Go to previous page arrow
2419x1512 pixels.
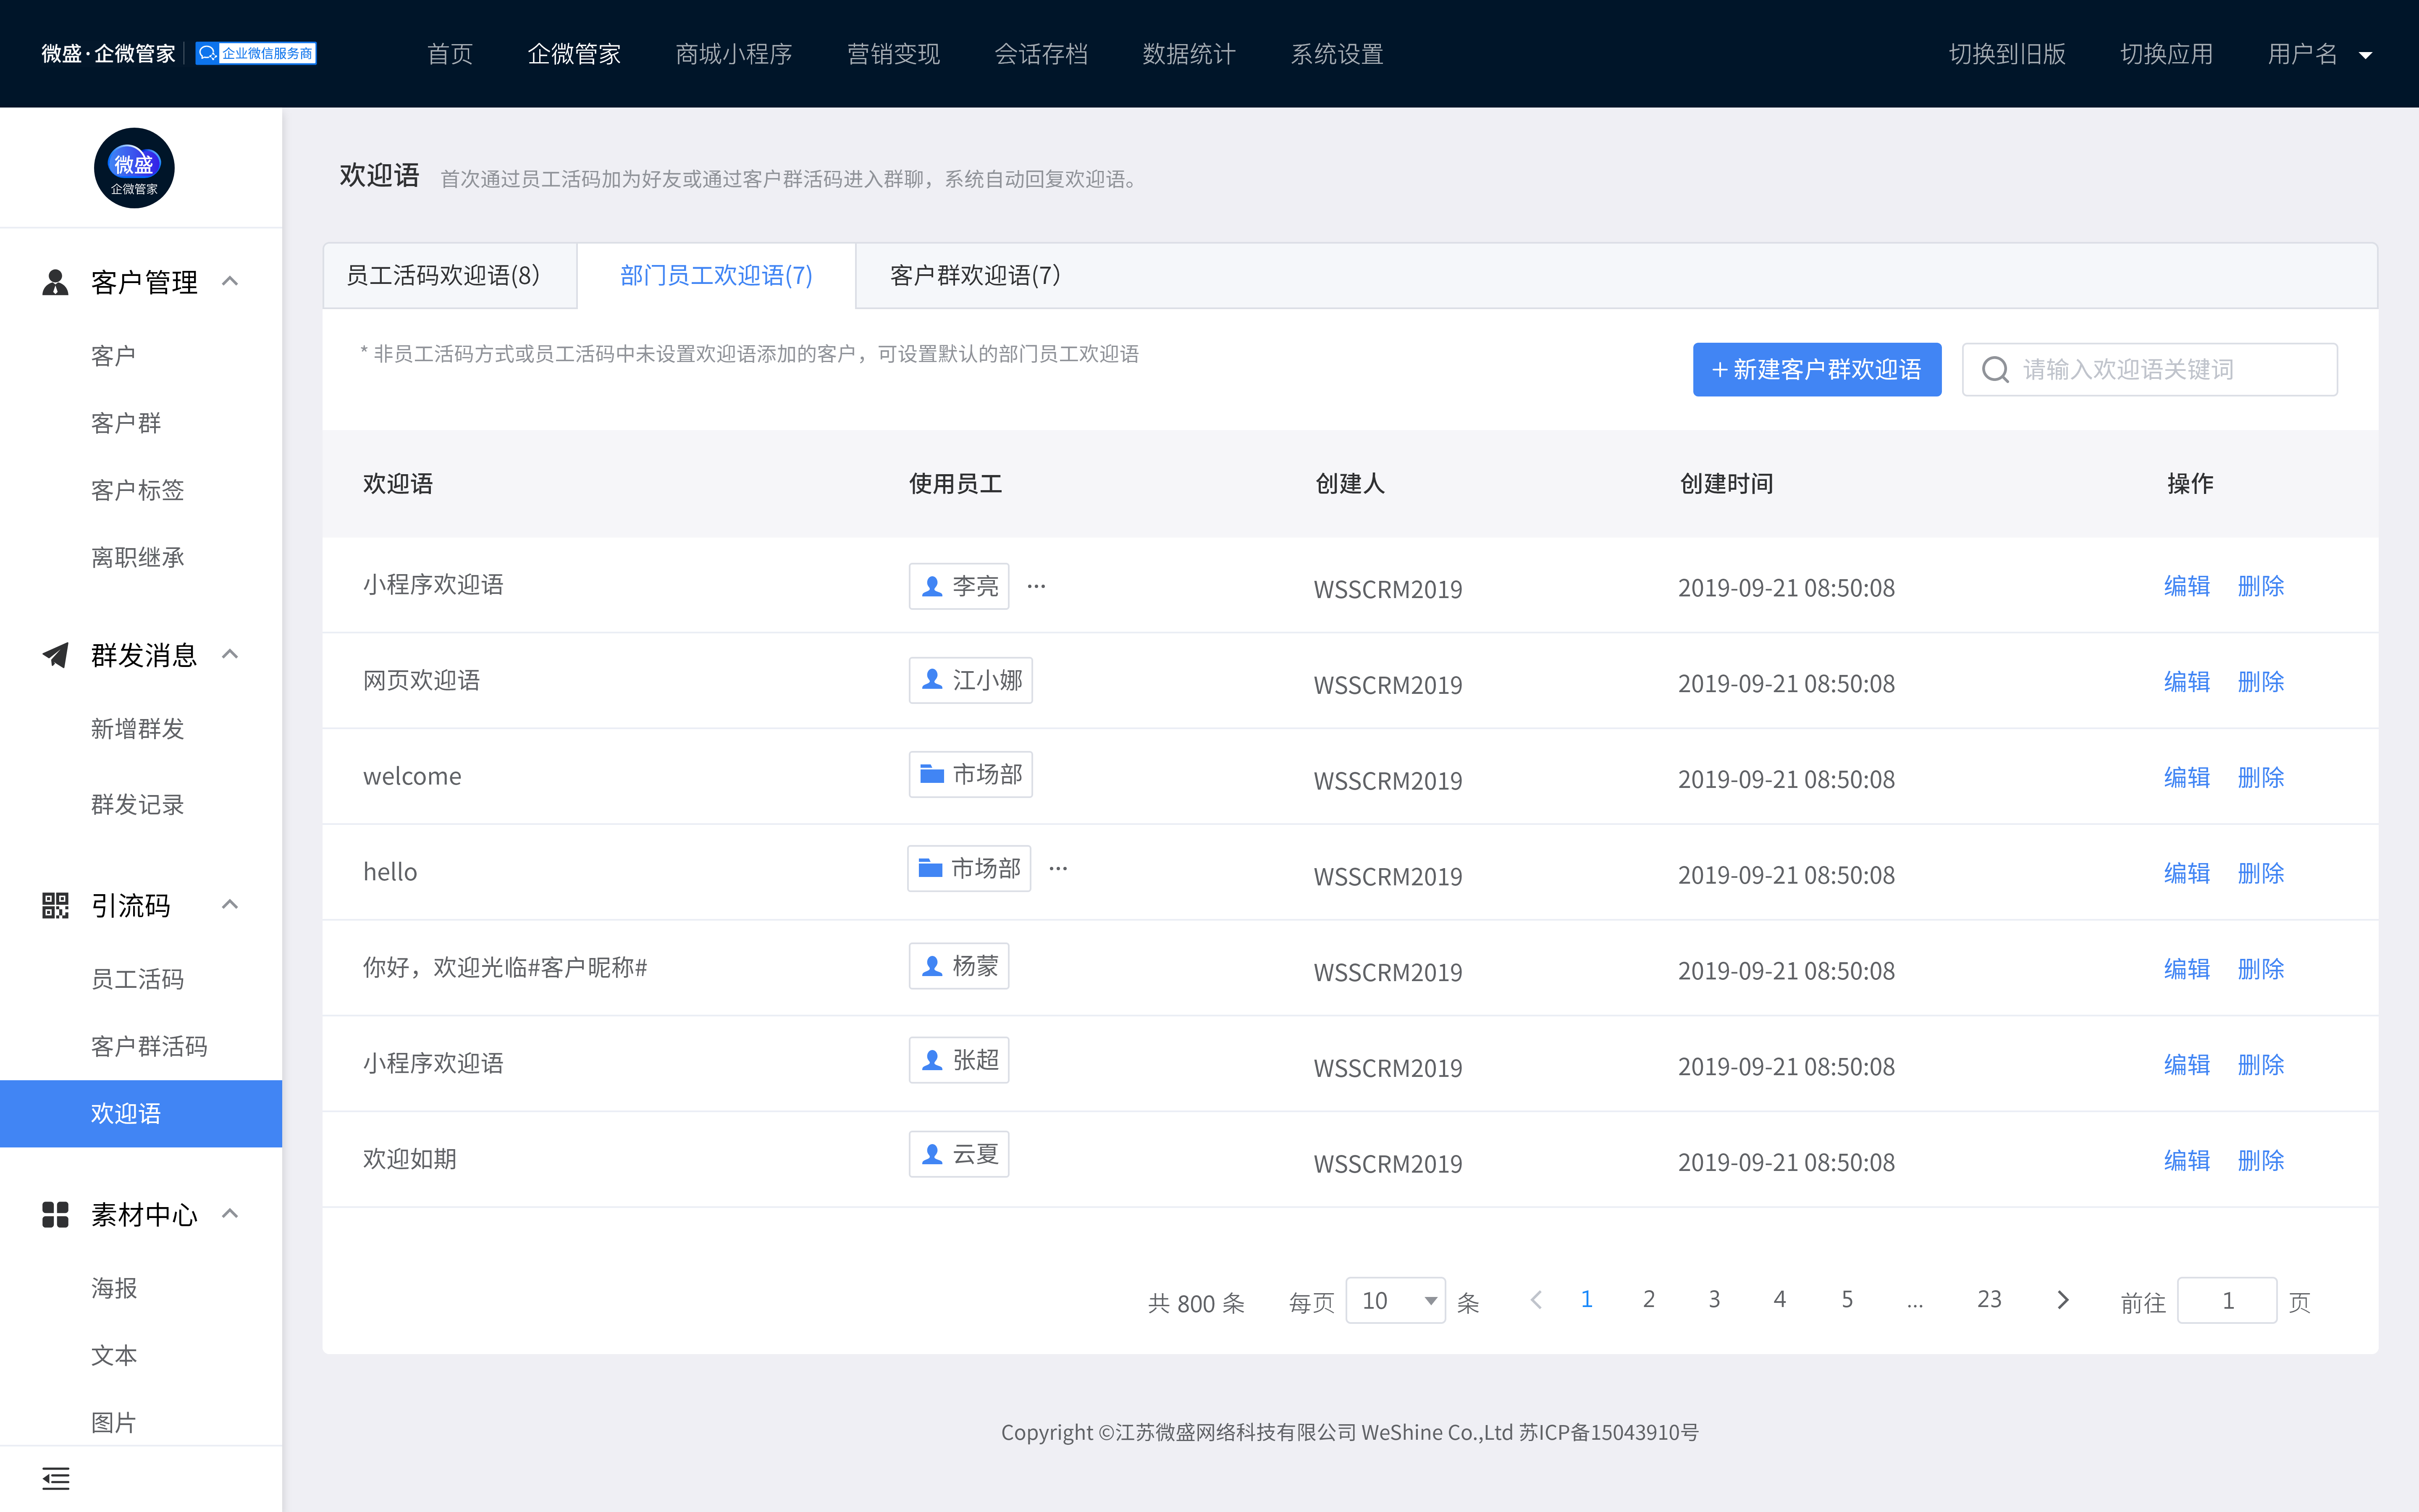[x=1536, y=1300]
